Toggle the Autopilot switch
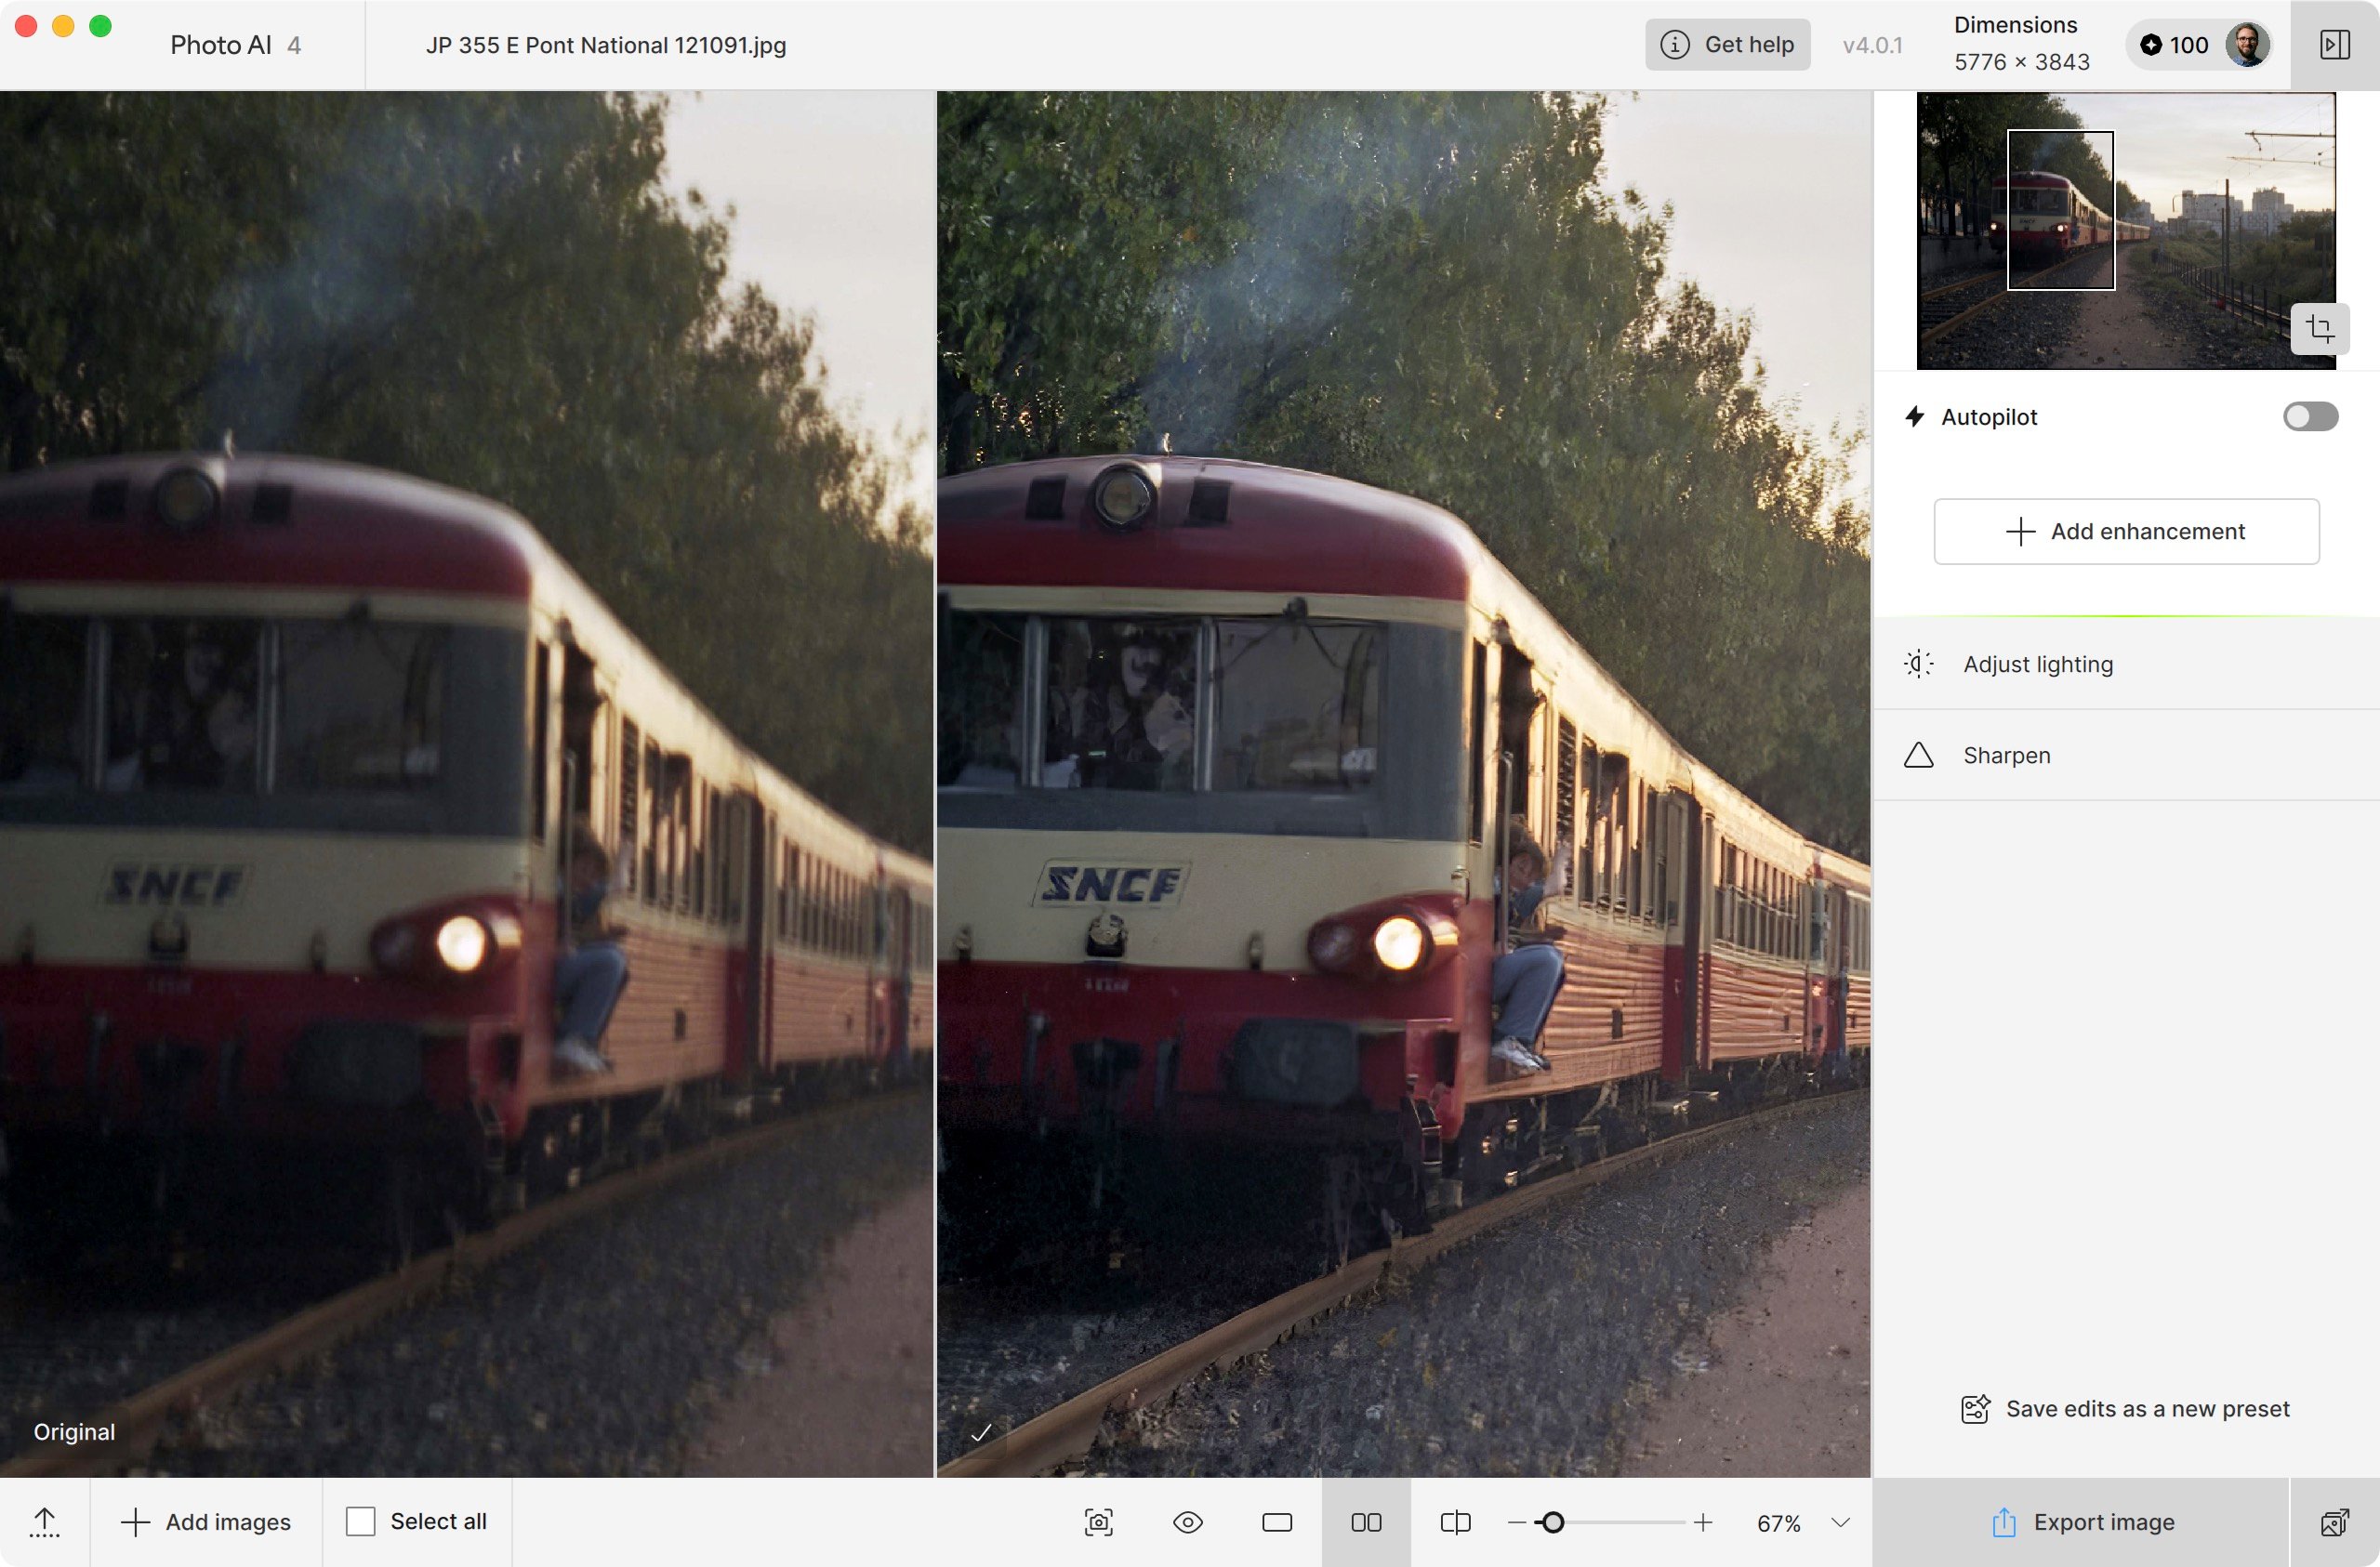The image size is (2380, 1567). click(2310, 416)
